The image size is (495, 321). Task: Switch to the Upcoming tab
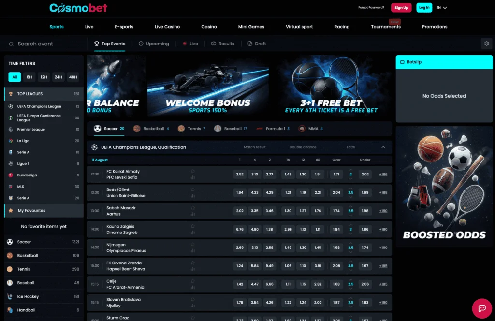[154, 44]
